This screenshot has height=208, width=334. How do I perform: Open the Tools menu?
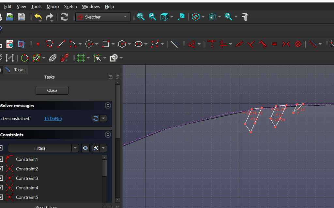click(x=36, y=7)
